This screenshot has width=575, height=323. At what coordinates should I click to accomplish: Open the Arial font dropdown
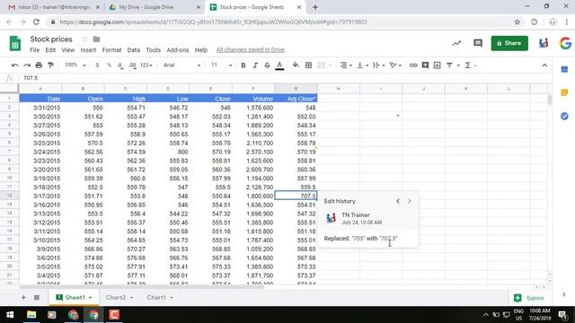(x=181, y=65)
